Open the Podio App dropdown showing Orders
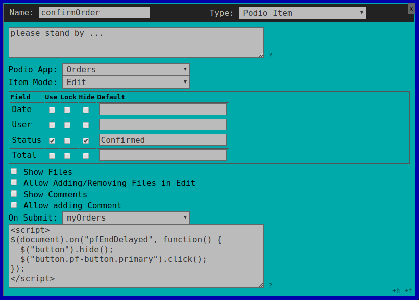Viewport: 419px width, 300px height. (126, 70)
